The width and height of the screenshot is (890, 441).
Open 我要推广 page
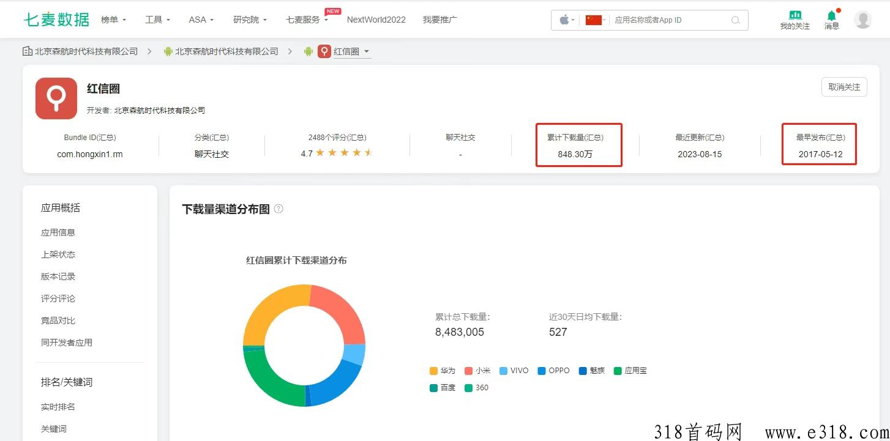coord(439,20)
